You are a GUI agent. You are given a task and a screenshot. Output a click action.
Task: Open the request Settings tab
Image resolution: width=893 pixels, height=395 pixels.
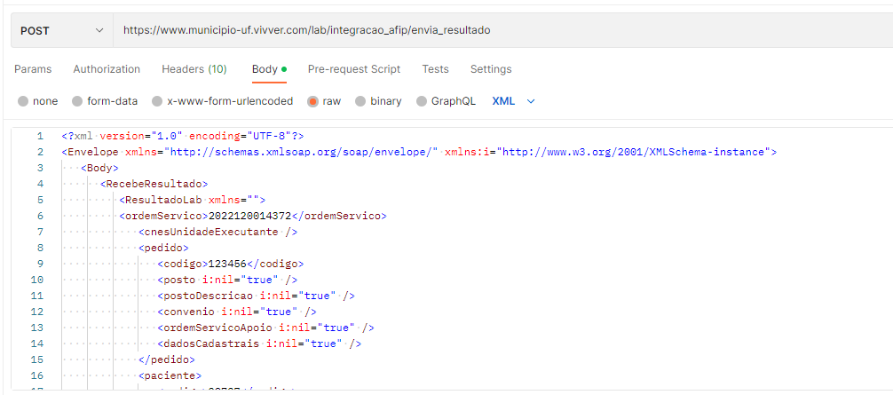pyautogui.click(x=490, y=69)
